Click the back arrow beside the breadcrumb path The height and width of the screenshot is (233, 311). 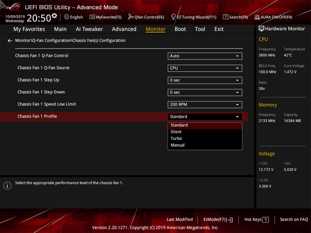[10, 41]
